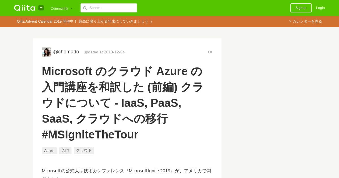Open the Login link

point(320,8)
